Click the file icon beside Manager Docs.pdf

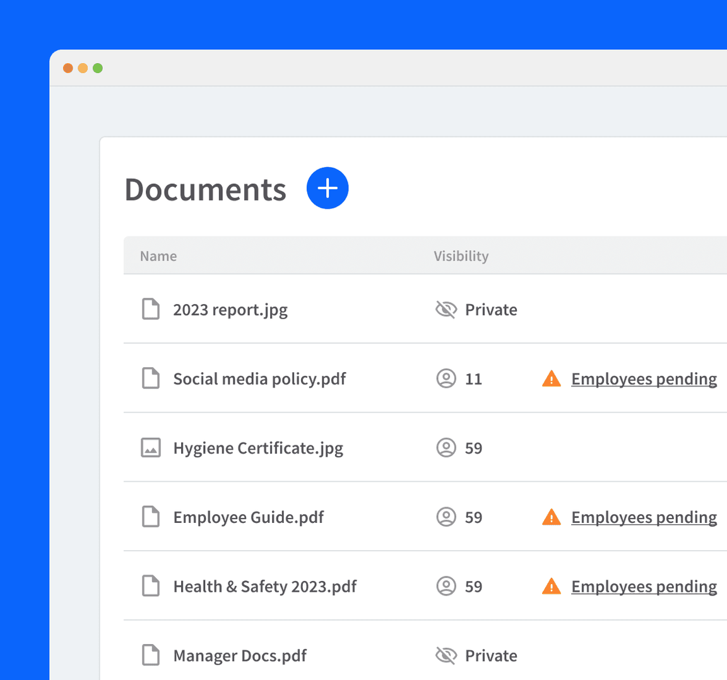[151, 655]
